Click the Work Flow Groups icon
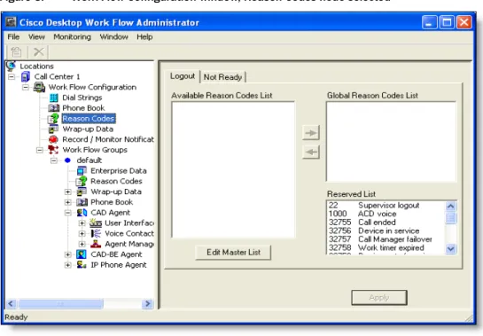Viewport: 483px width, 336px height. click(53, 150)
